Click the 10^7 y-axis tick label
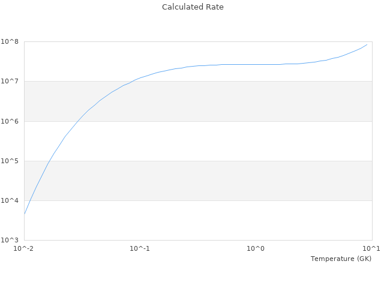 [11, 81]
